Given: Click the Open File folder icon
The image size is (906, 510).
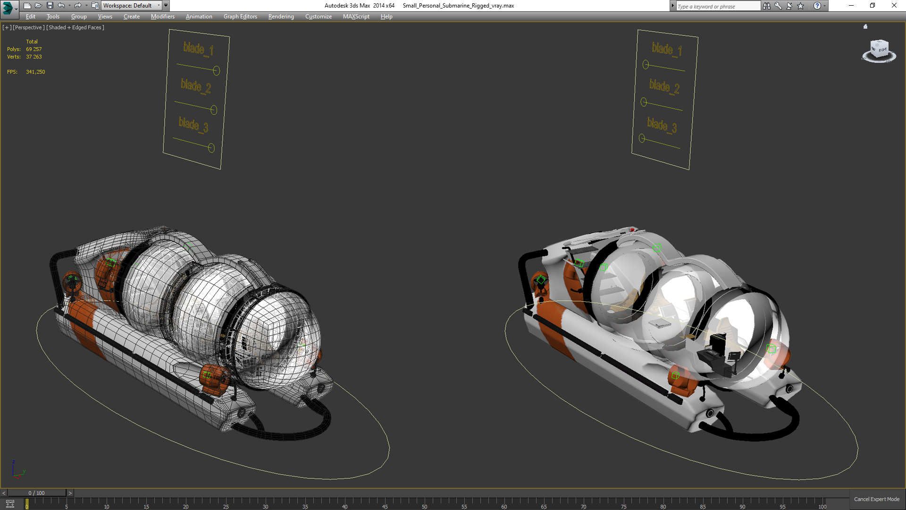Looking at the screenshot, I should point(39,6).
